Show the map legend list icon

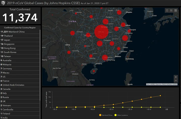click(171, 10)
